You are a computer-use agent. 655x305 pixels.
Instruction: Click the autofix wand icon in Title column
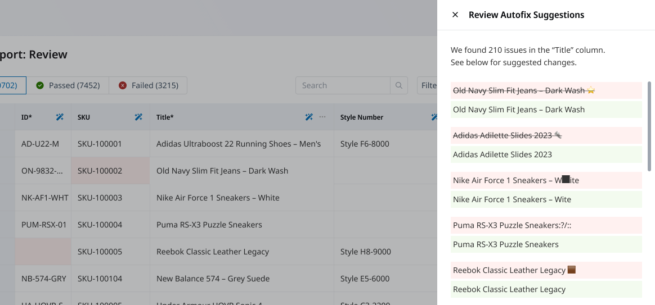click(308, 117)
